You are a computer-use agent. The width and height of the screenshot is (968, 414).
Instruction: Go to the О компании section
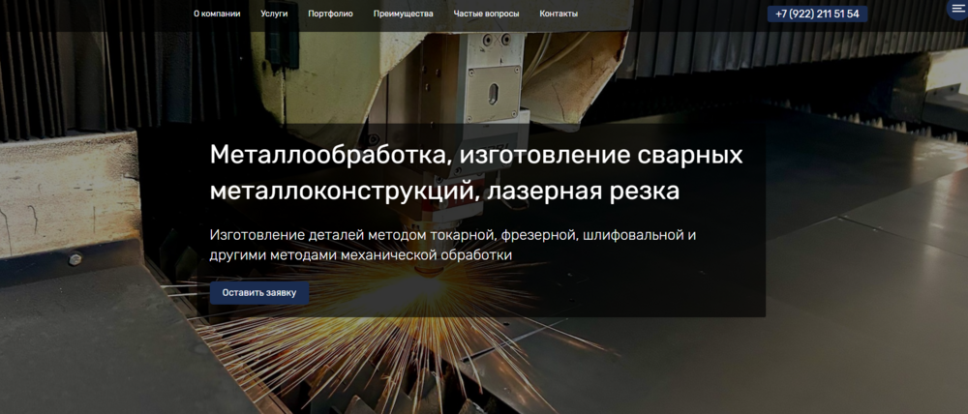217,15
